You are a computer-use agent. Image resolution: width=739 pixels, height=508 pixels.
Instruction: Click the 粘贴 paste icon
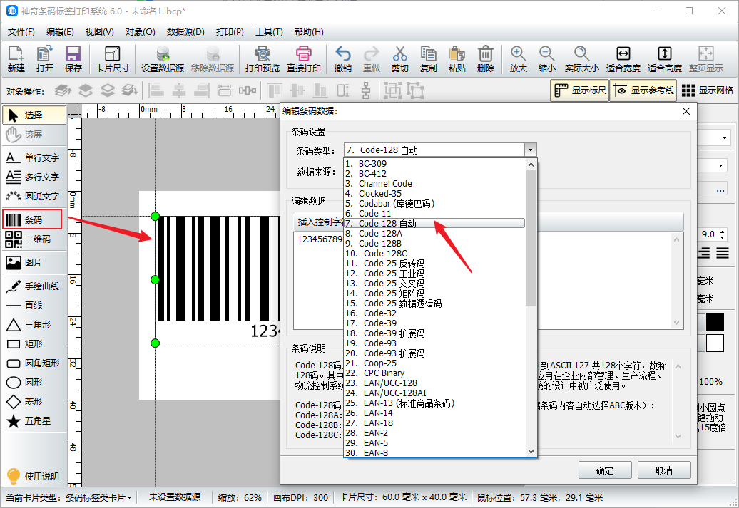457,59
